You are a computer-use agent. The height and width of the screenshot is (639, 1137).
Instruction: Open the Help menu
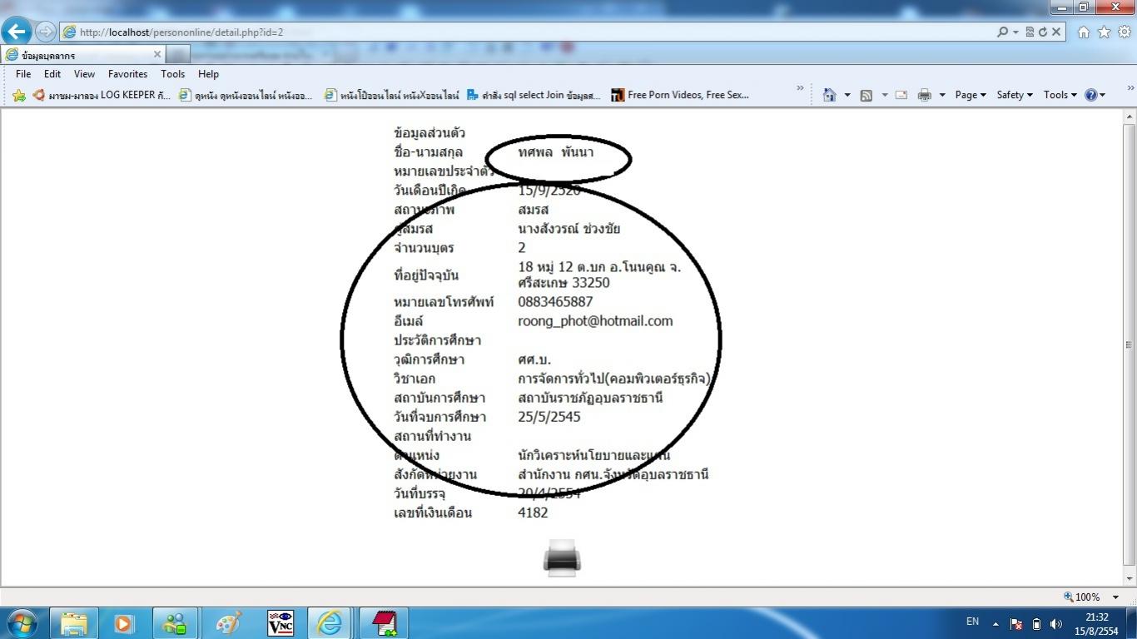pos(208,74)
